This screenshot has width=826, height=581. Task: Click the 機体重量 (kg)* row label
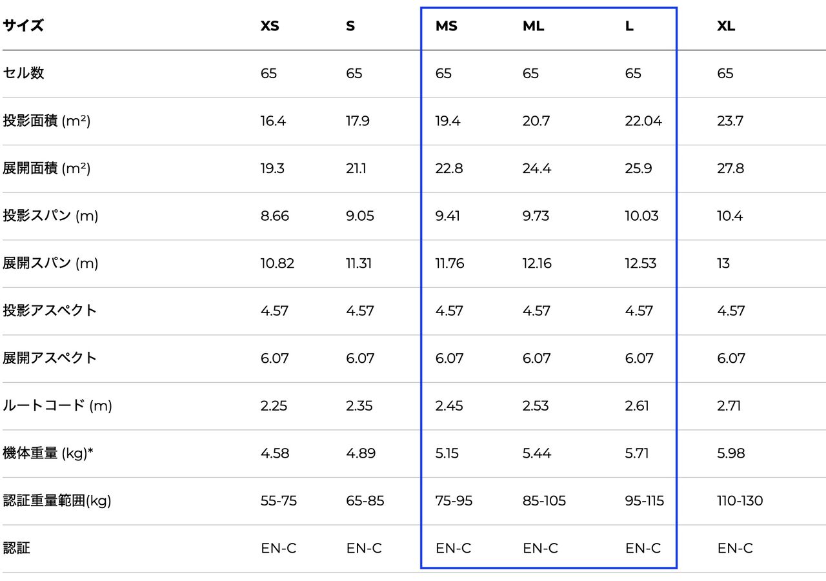coord(48,453)
